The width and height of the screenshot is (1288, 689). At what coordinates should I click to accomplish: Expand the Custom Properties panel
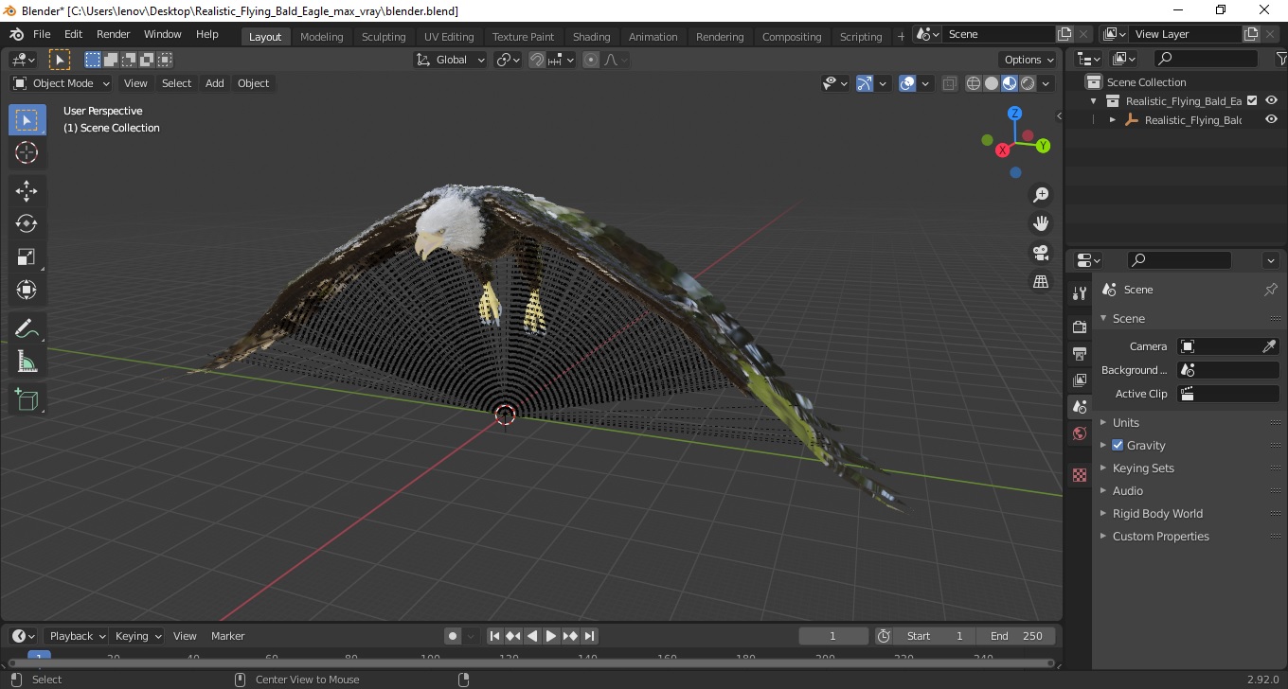coord(1160,536)
